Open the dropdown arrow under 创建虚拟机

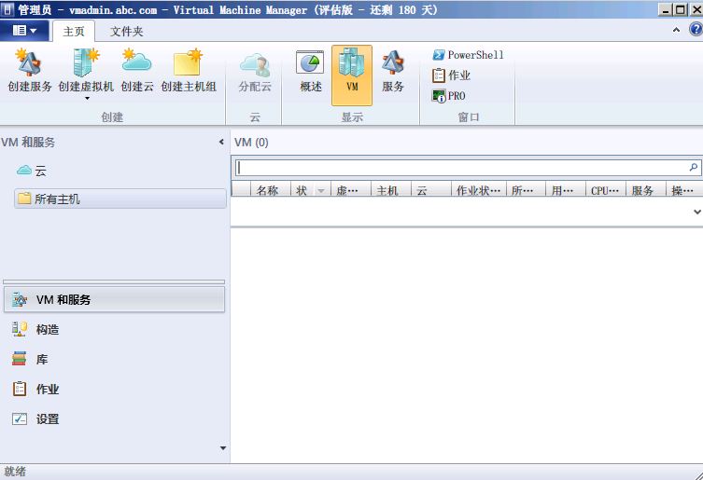click(87, 98)
